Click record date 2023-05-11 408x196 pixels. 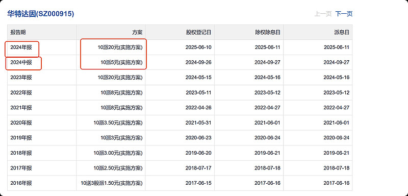tap(198, 92)
